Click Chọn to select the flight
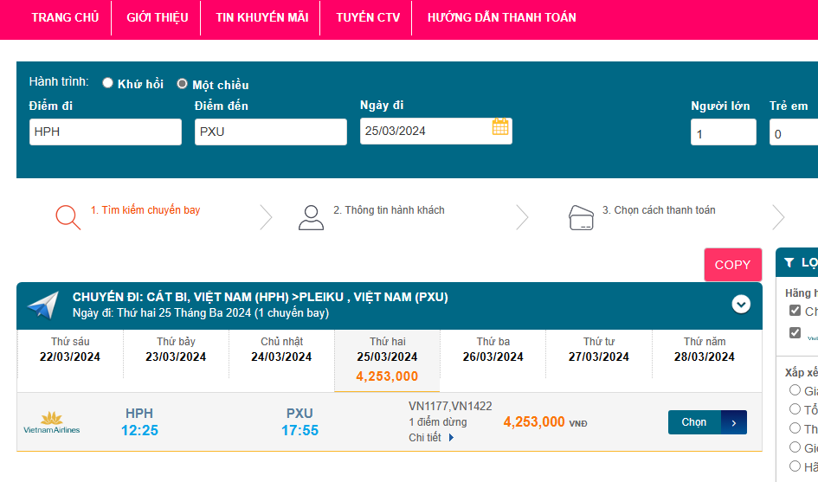The image size is (818, 482). pyautogui.click(x=706, y=422)
